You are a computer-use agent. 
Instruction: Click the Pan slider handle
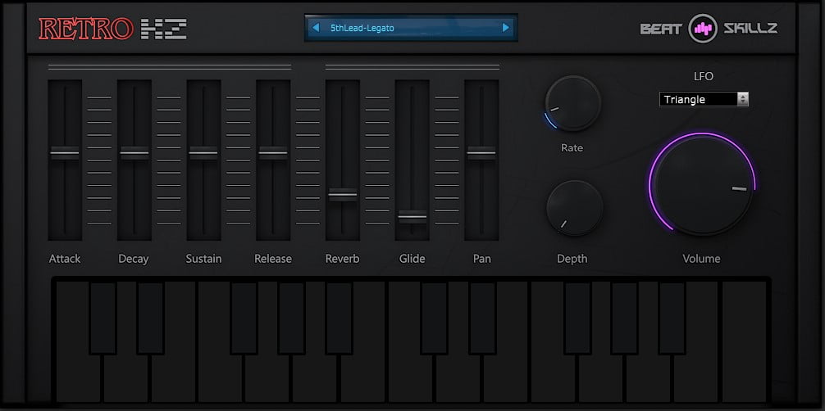pos(481,153)
